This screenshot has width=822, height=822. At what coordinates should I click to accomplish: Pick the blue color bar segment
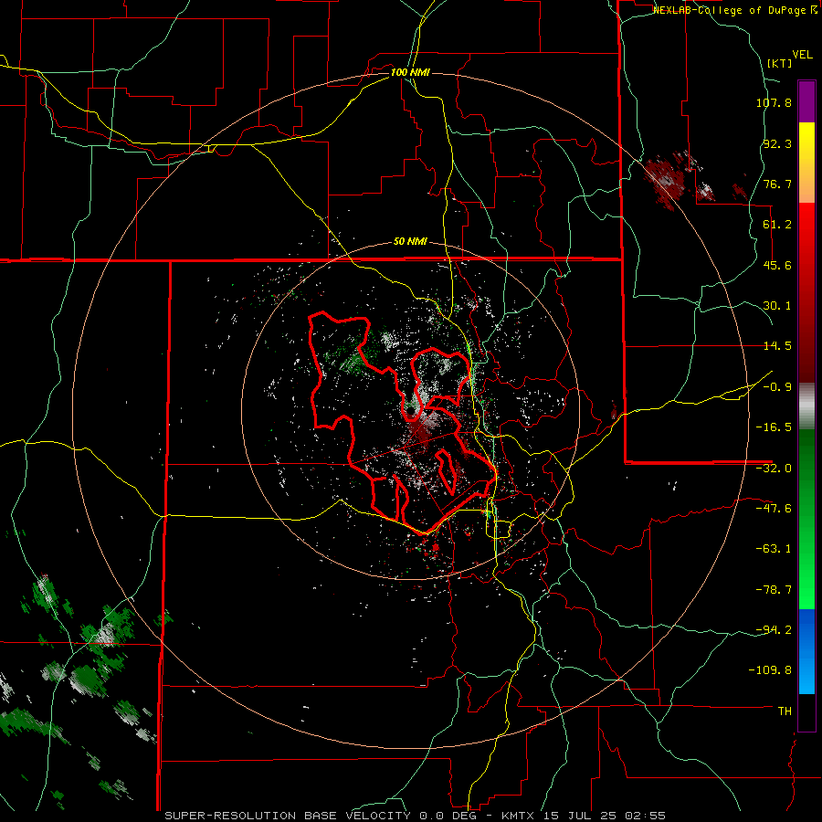pyautogui.click(x=806, y=651)
